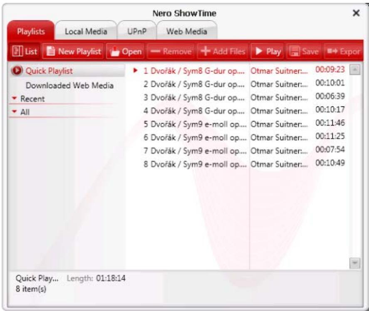Select track 5 Dvořák Sym9 e-moll
This screenshot has width=369, height=311.
195,124
